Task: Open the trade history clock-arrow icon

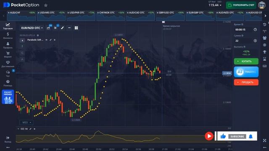Action: (x=264, y=25)
